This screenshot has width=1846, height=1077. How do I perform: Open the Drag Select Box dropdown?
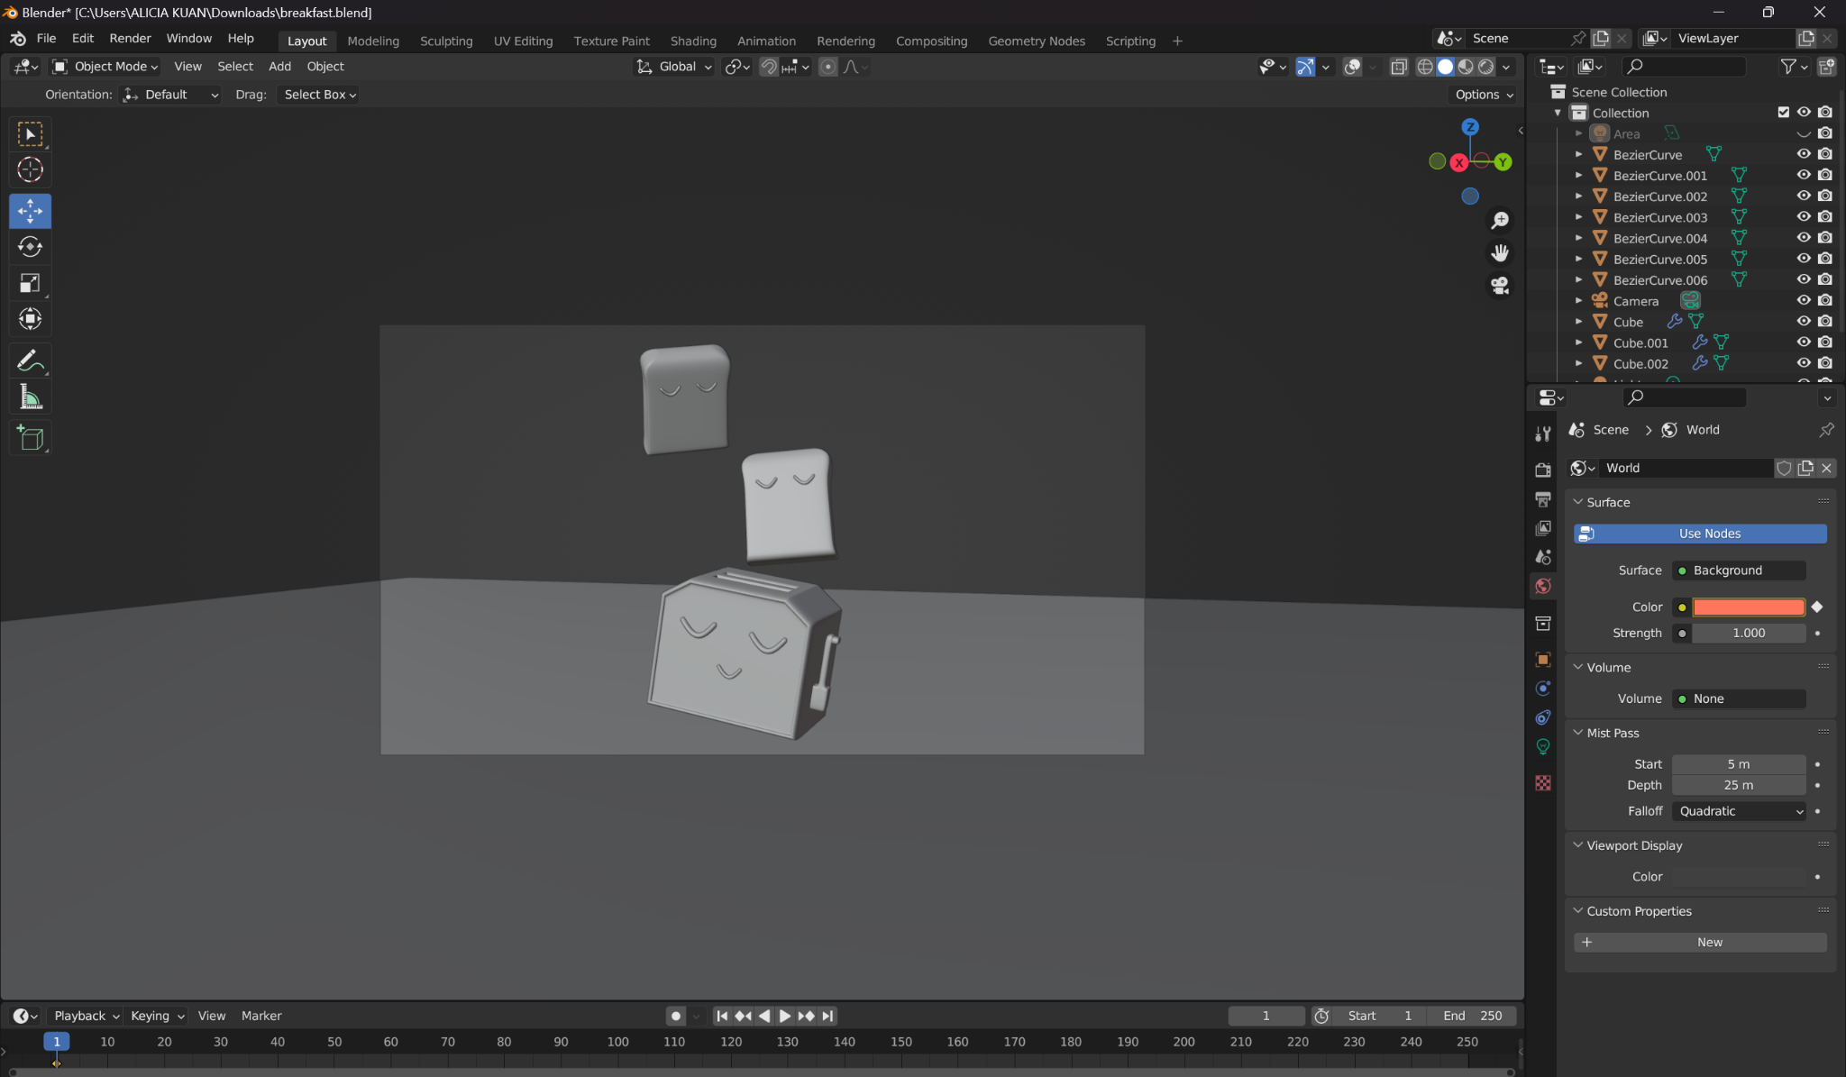(318, 95)
